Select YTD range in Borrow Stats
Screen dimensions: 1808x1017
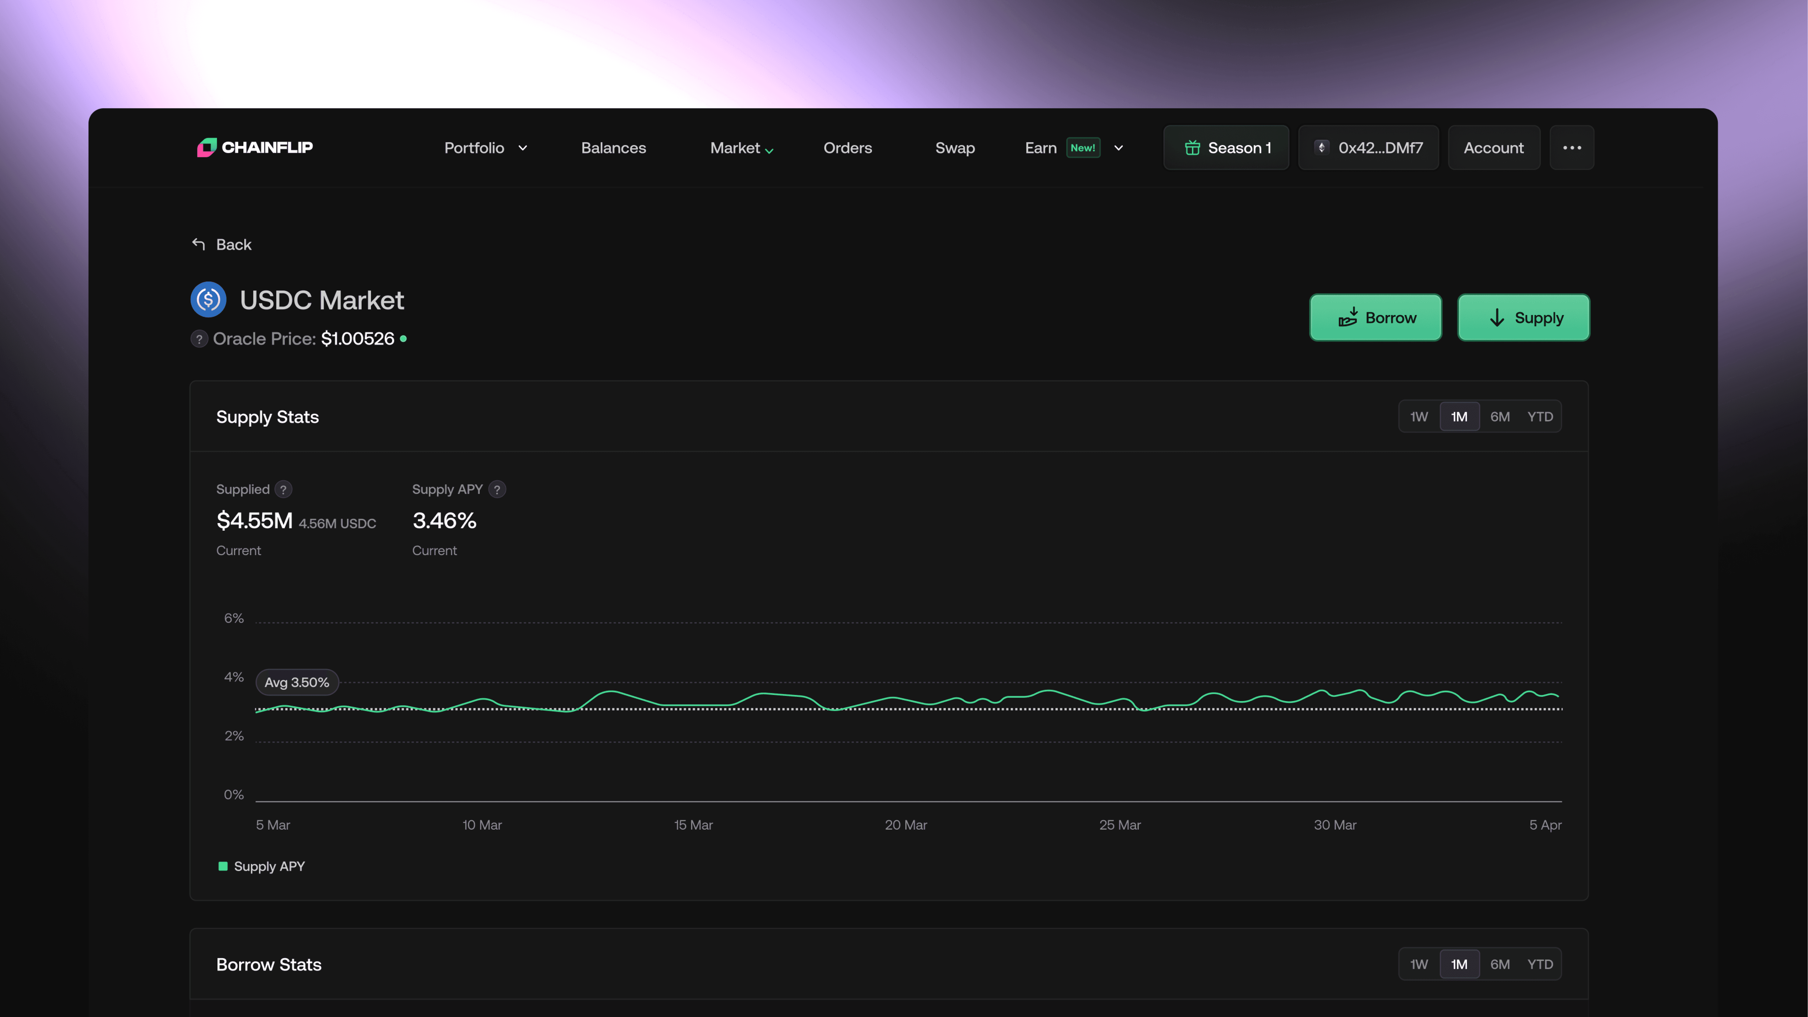tap(1540, 964)
